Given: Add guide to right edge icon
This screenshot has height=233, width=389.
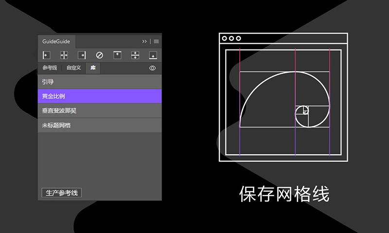Looking at the screenshot, I should [82, 55].
